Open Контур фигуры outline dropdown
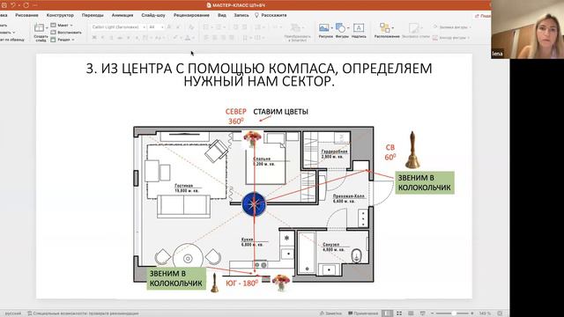564x317 pixels. coord(451,37)
